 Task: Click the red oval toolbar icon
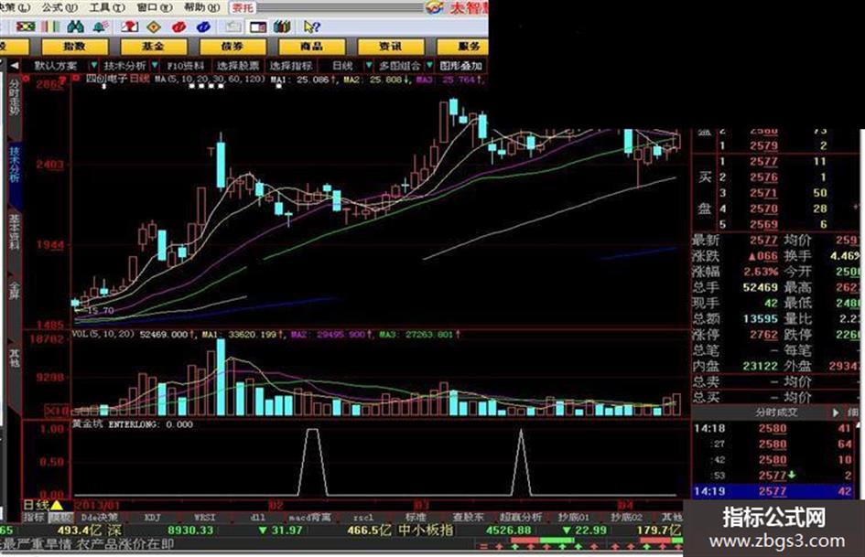click(x=178, y=27)
